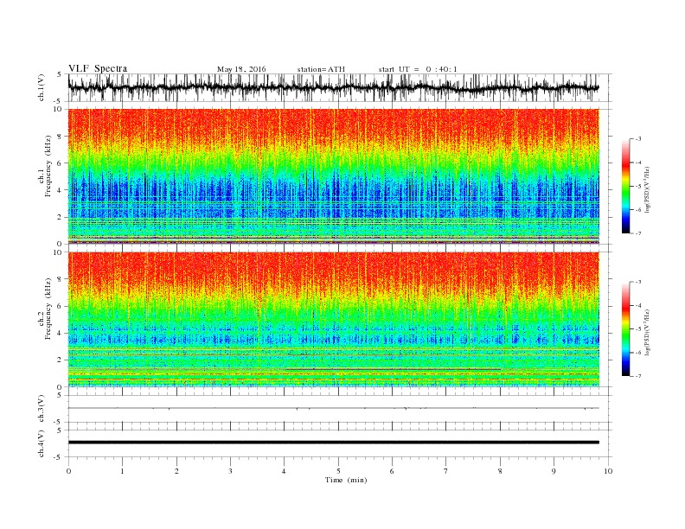685x529 pixels.
Task: Click the "-3" tick on upper colorbar
Action: (x=638, y=139)
